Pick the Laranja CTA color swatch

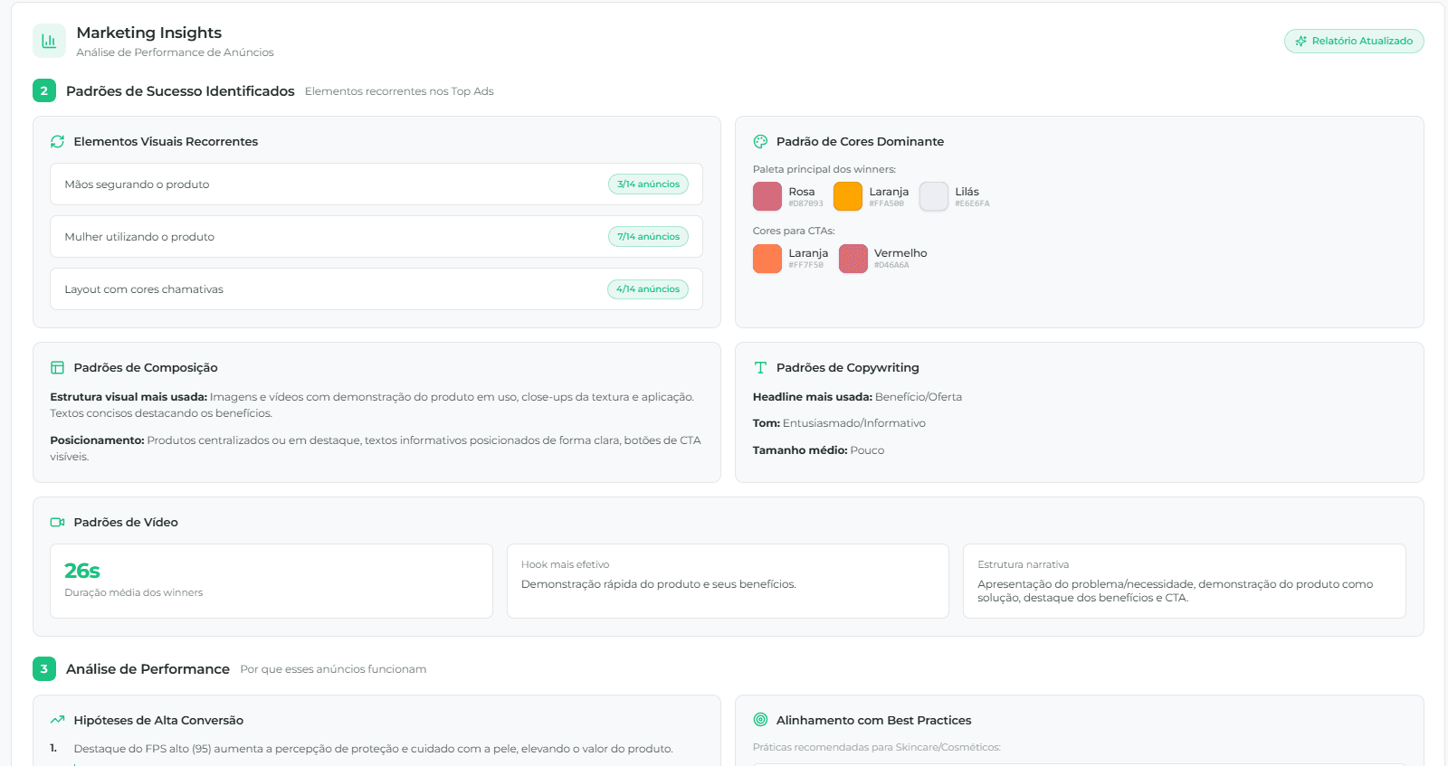(767, 259)
